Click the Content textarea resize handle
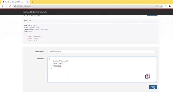The width and height of the screenshot is (173, 97). pyautogui.click(x=156, y=81)
